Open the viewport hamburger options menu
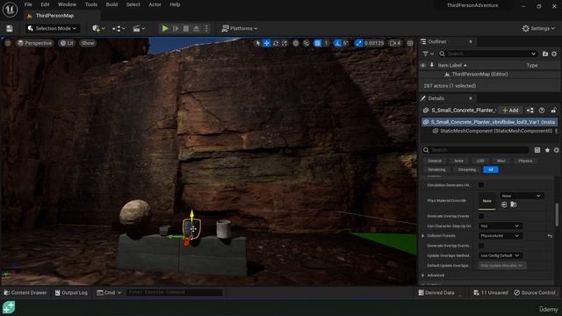 pos(8,43)
